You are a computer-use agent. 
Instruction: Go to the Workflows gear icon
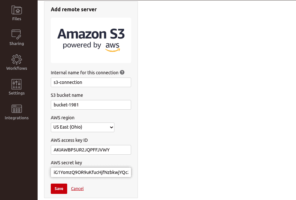[x=17, y=59]
